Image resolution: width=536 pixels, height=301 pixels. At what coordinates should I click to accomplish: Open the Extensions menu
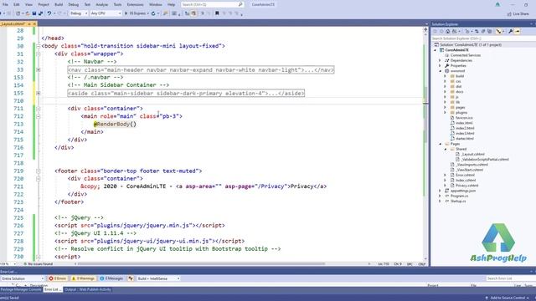tap(135, 4)
